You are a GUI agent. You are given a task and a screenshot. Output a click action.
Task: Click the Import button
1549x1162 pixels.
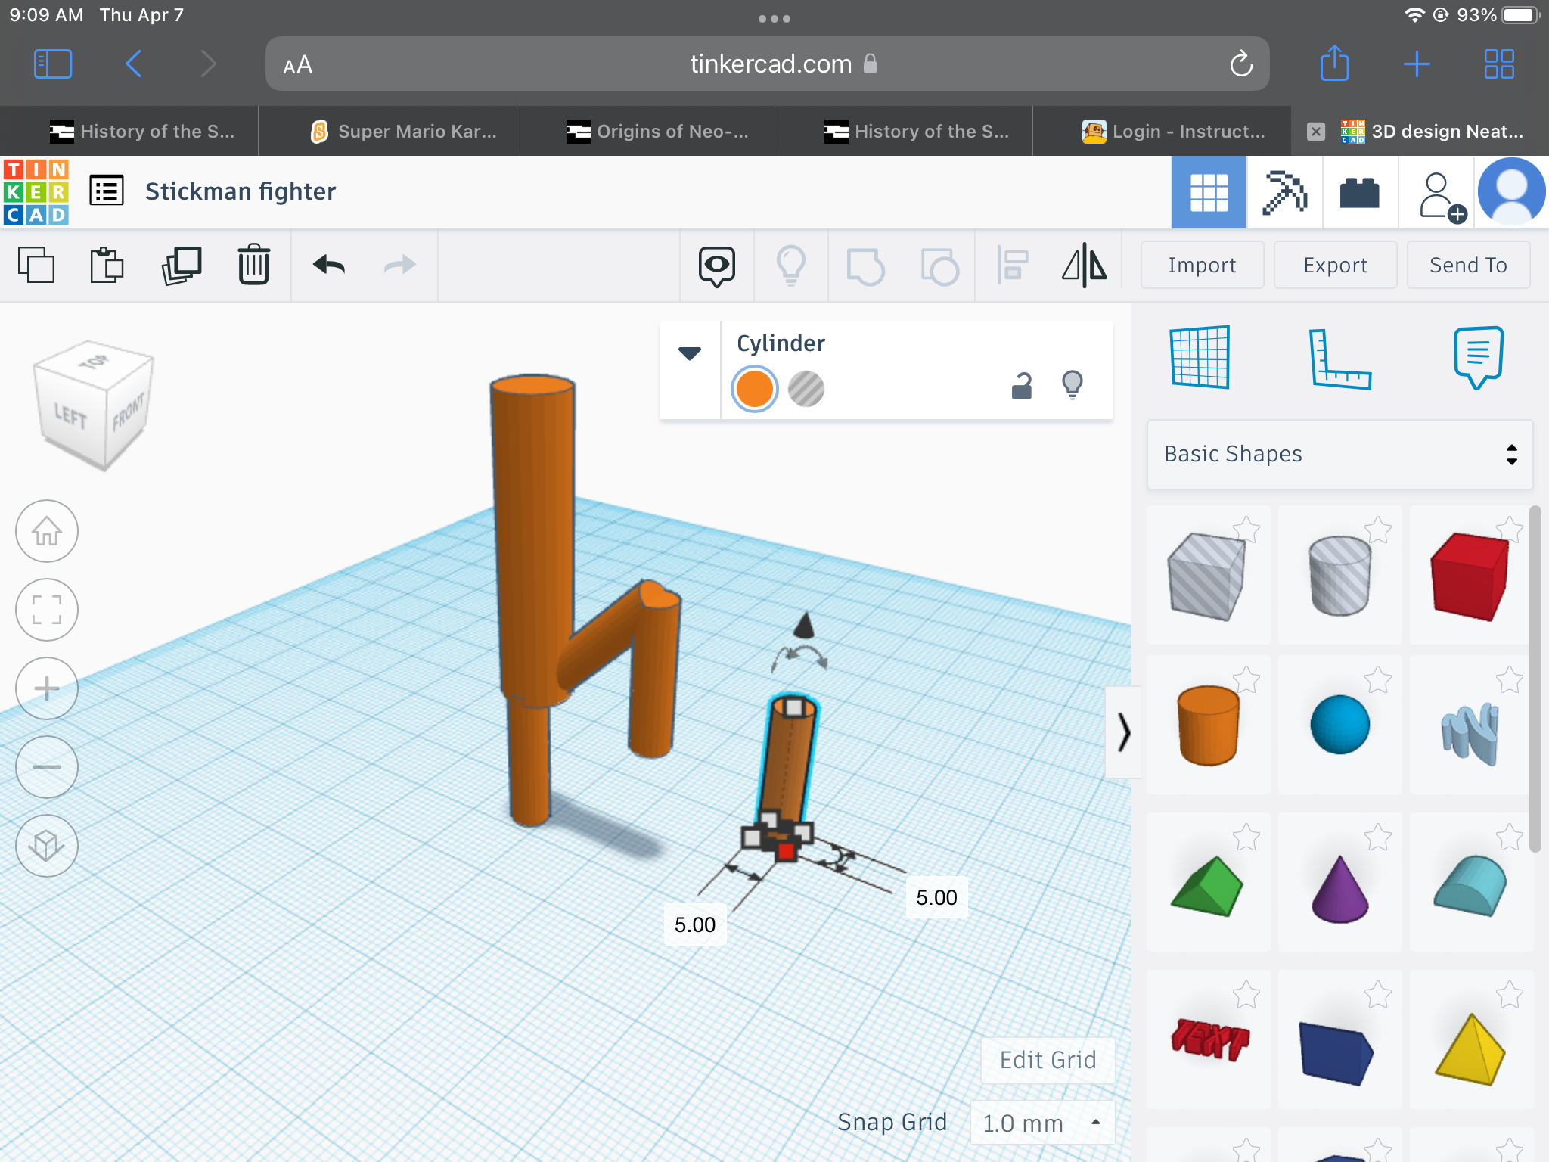pyautogui.click(x=1202, y=265)
